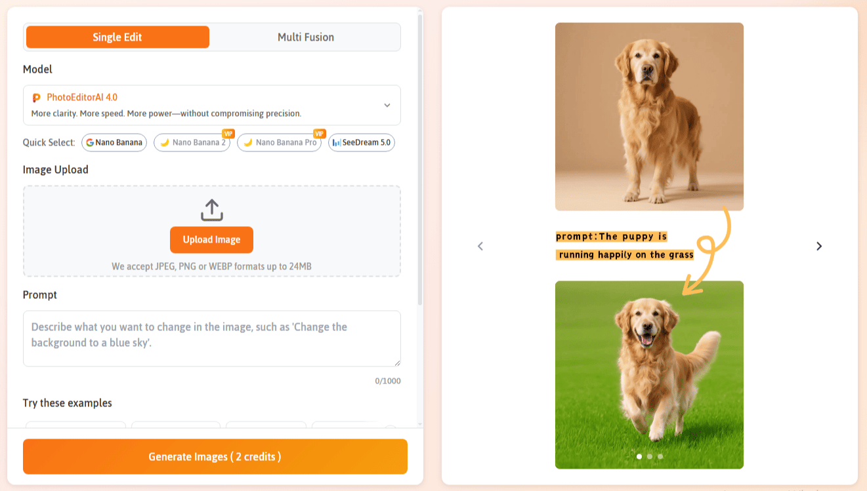Click the PhotoEditorAI logo icon in the model box
The image size is (867, 491).
click(37, 98)
